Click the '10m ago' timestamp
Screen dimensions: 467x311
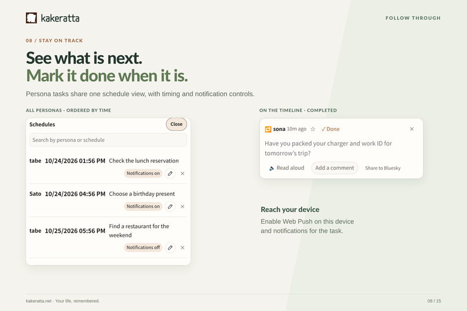[x=297, y=129]
